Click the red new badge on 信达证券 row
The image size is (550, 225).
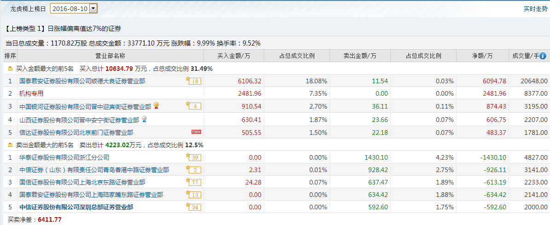196,132
